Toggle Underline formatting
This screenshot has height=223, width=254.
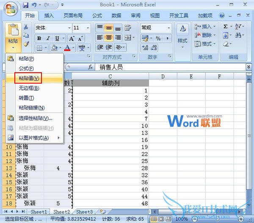(57, 38)
